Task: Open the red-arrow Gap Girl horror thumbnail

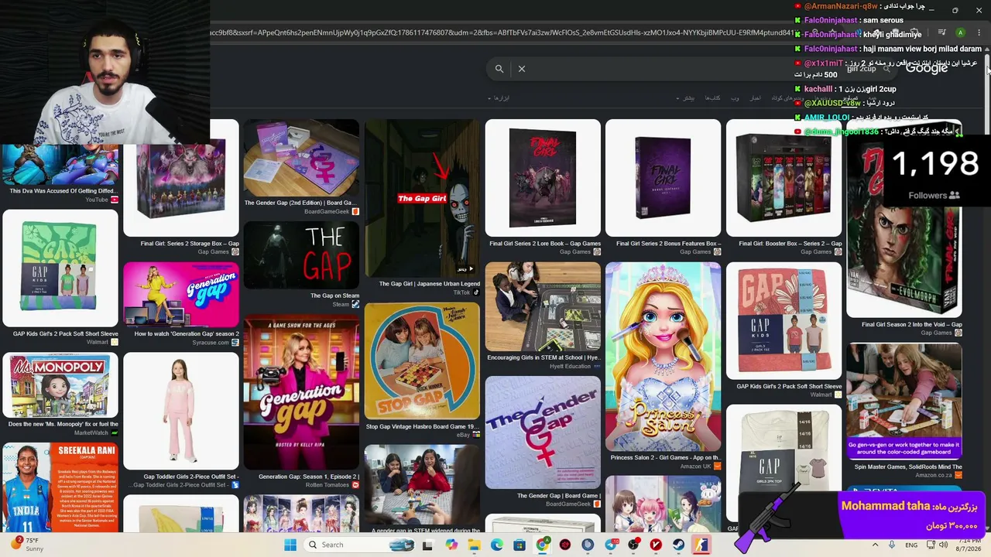Action: [422, 198]
